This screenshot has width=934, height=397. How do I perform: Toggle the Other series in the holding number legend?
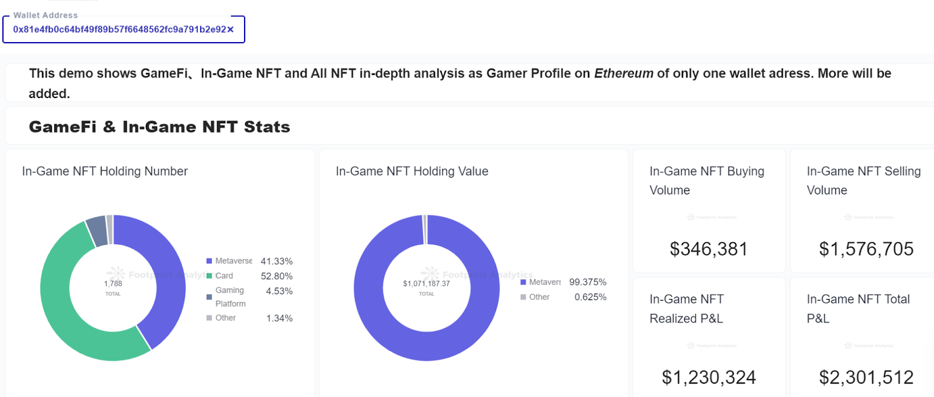tap(208, 318)
